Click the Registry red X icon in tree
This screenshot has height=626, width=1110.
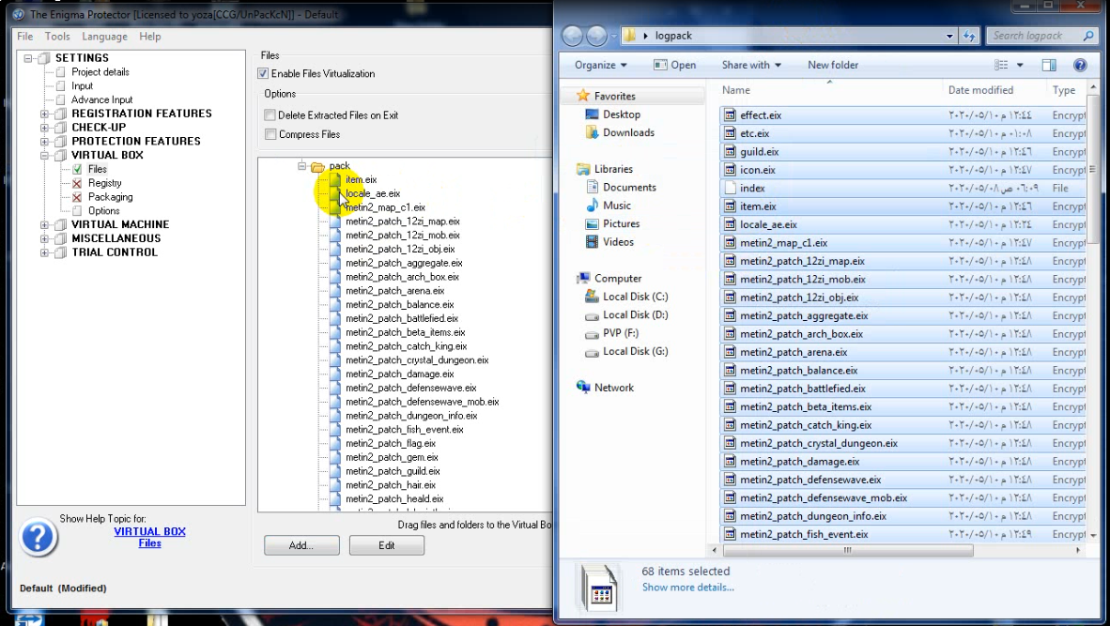coord(77,183)
